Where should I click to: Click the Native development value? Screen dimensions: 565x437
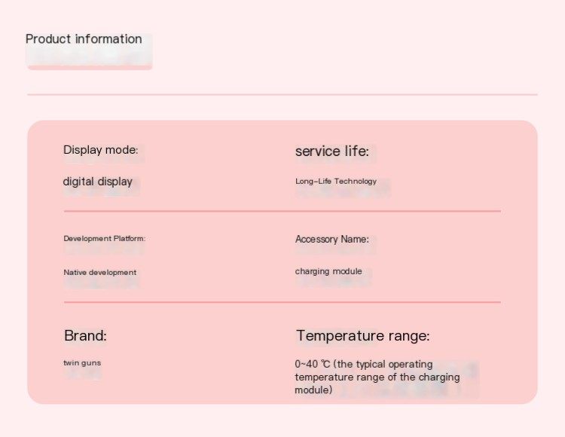tap(99, 272)
